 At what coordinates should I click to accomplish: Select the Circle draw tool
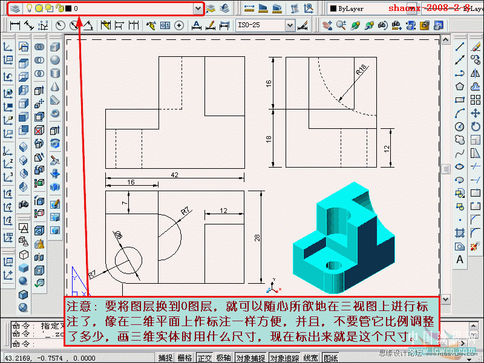pos(460,126)
